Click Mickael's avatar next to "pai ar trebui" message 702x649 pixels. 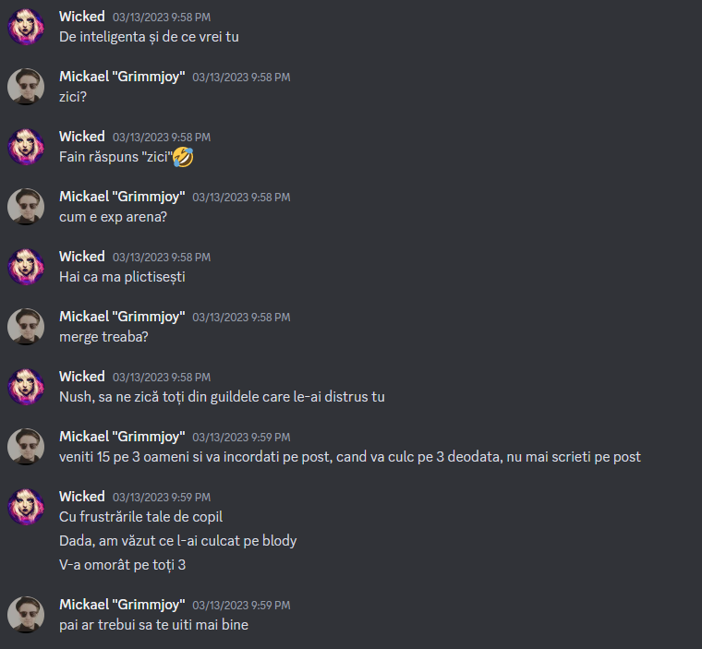[26, 615]
